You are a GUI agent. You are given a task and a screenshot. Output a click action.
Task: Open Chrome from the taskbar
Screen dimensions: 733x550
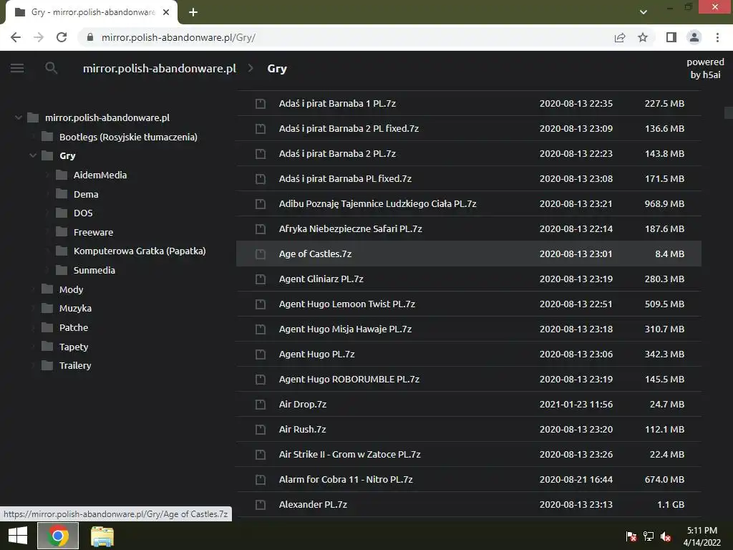tap(58, 536)
